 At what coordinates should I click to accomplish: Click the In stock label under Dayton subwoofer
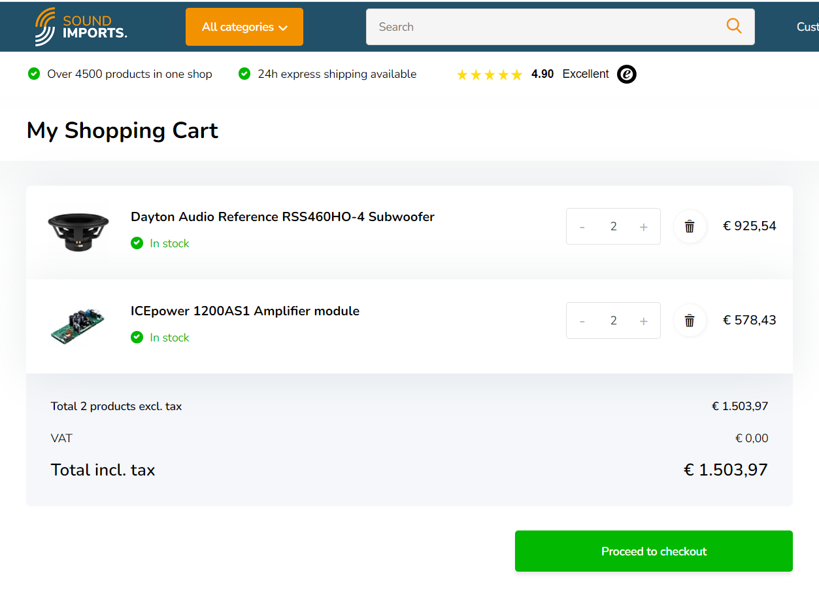[169, 243]
